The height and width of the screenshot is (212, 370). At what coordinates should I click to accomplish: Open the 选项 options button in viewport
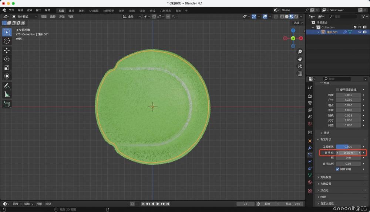297,23
